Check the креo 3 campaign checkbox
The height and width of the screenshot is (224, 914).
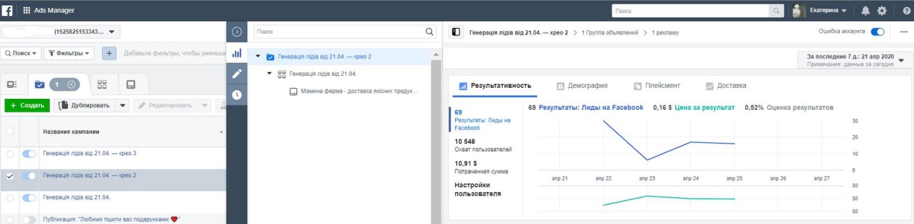click(10, 154)
